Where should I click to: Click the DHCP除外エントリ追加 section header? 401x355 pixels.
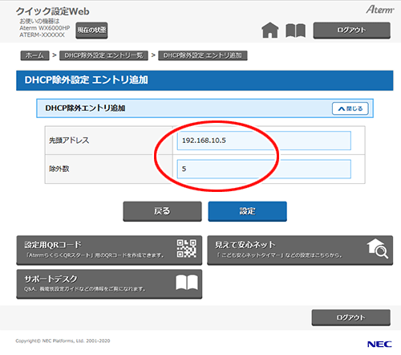point(205,108)
